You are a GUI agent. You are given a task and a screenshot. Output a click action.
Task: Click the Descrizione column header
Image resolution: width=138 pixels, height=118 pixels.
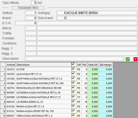click(44, 65)
